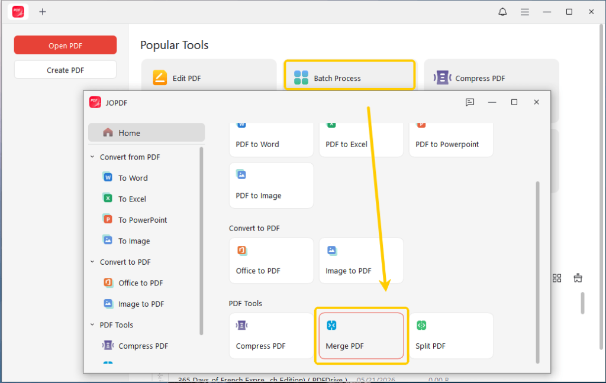Open the PDF to Powerpoint card

451,139
